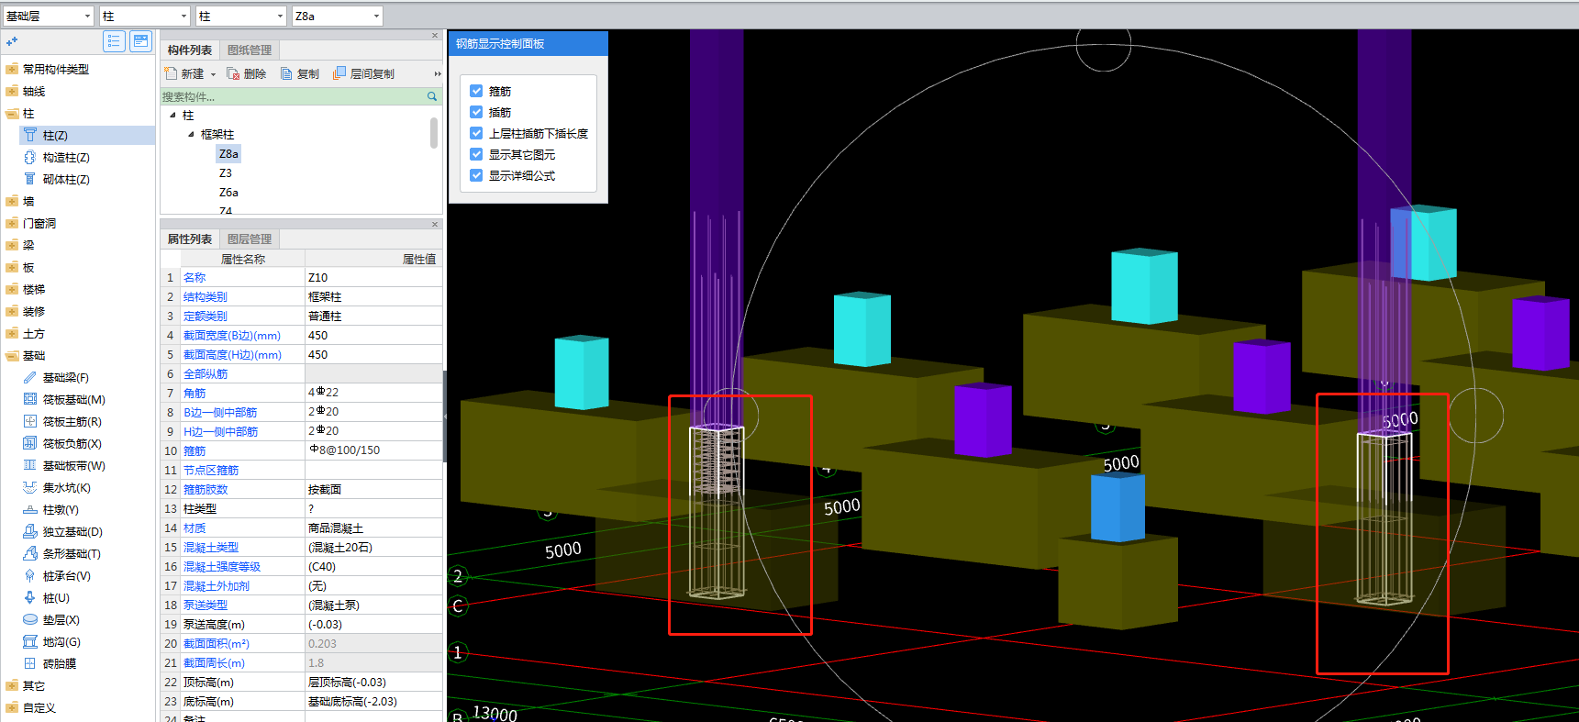Choose the 集水坑(K) sump icon
The image size is (1579, 722).
(x=30, y=487)
